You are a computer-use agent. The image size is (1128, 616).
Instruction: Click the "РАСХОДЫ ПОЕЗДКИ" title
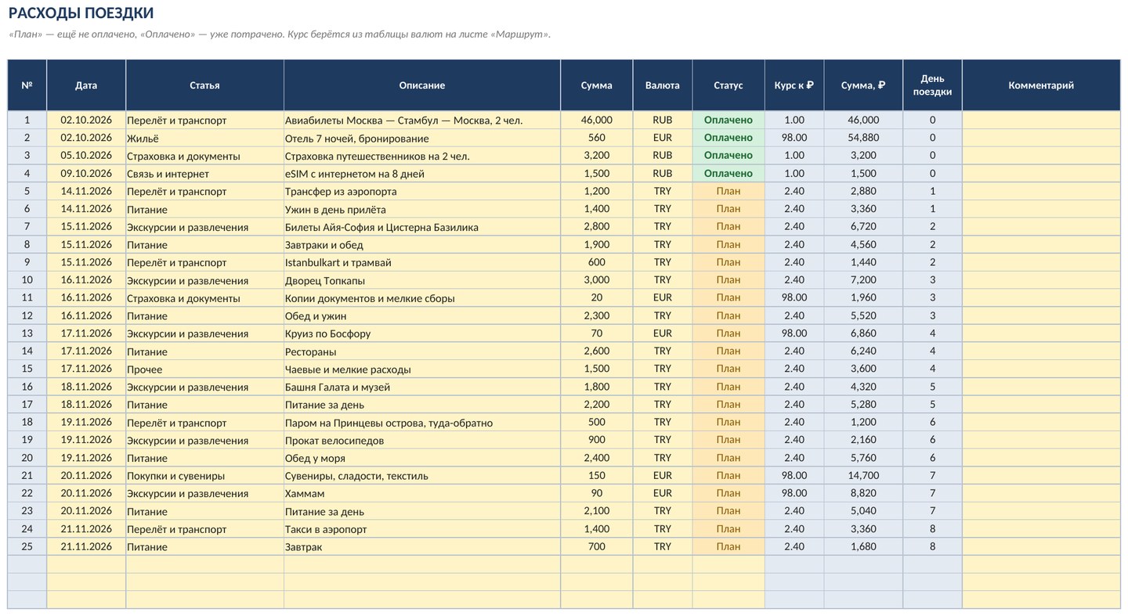click(x=81, y=13)
